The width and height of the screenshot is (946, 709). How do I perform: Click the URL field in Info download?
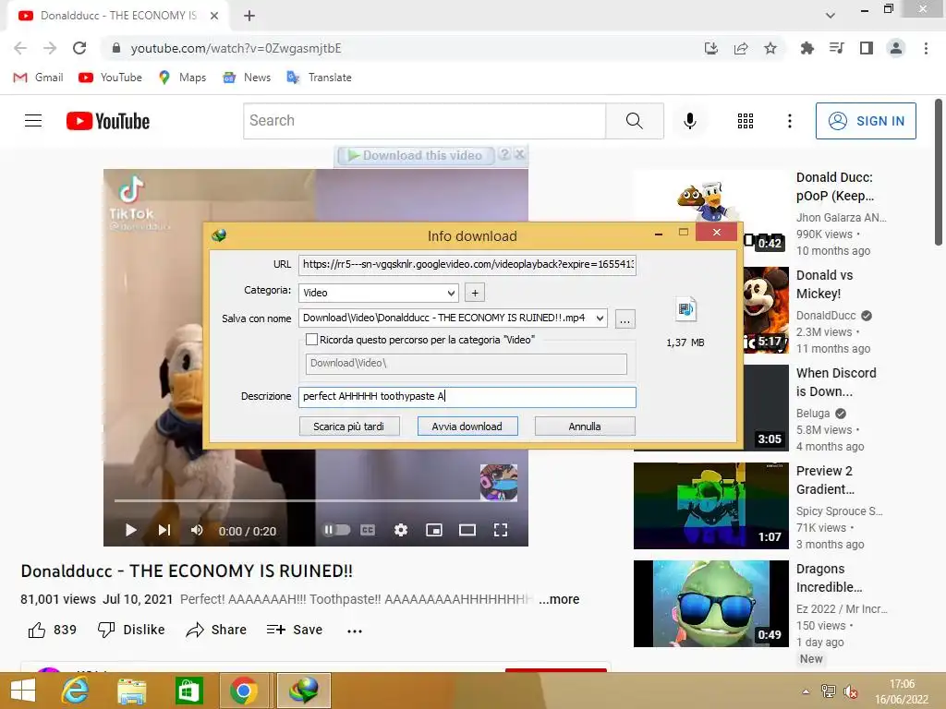tap(467, 265)
